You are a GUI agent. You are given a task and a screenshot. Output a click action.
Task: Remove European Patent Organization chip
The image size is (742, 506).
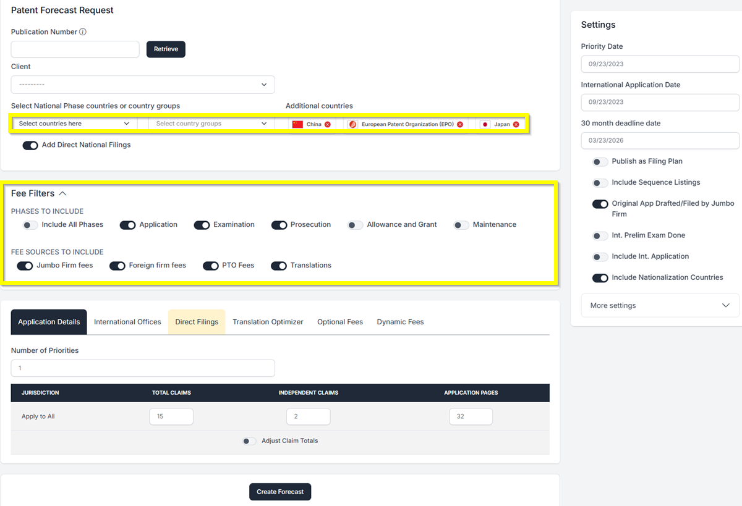coord(459,124)
